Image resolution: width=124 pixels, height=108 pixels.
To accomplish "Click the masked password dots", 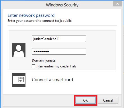I will [x=41, y=51].
